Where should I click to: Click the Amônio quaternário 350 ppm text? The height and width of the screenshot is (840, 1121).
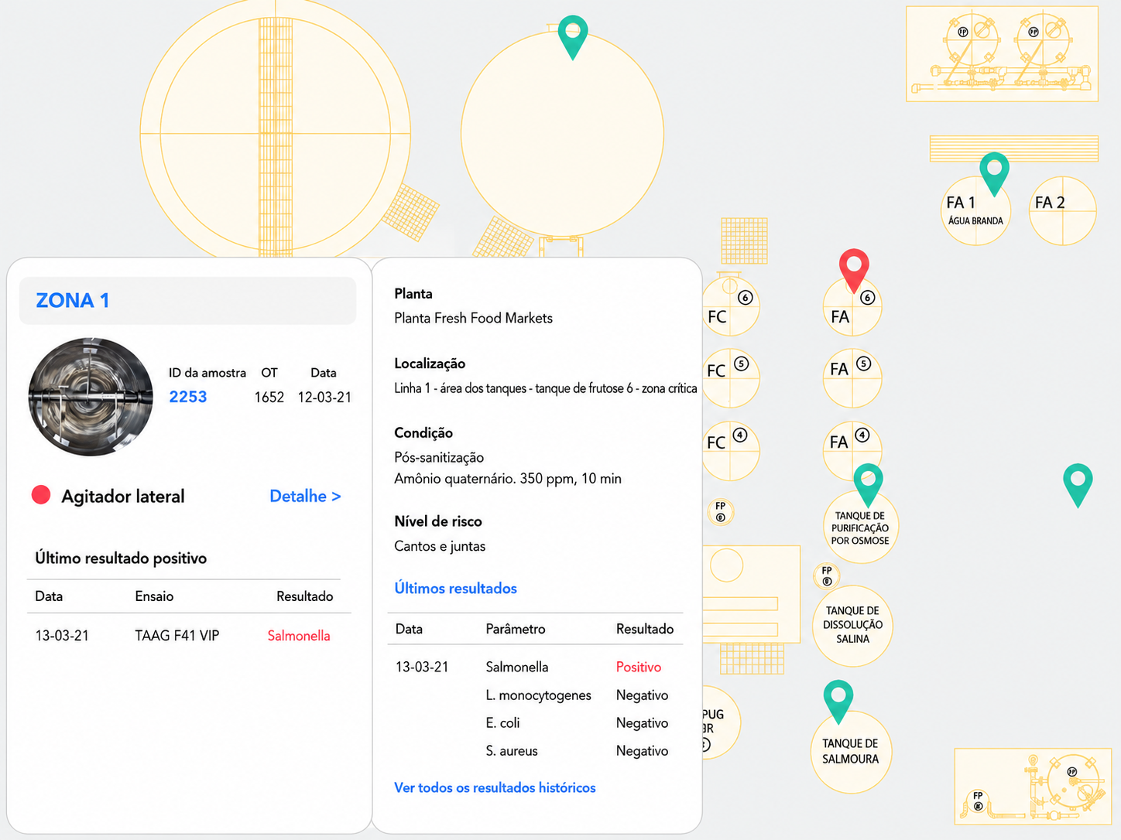click(x=508, y=479)
